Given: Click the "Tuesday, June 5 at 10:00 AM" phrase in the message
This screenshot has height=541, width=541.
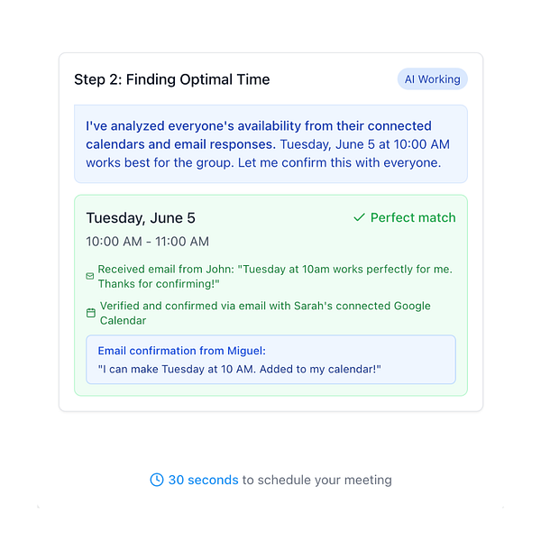Looking at the screenshot, I should [x=364, y=144].
